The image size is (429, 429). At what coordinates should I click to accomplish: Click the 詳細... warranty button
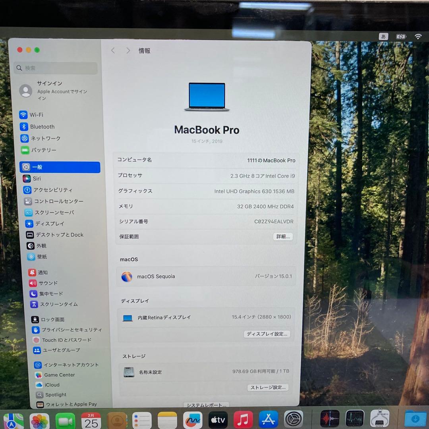pos(283,236)
